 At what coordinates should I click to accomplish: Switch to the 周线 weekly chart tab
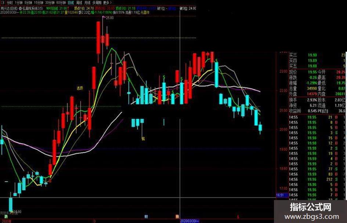coord(79,3)
